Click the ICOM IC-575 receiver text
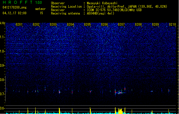The height and width of the screenshot is (114, 179). coord(114,10)
